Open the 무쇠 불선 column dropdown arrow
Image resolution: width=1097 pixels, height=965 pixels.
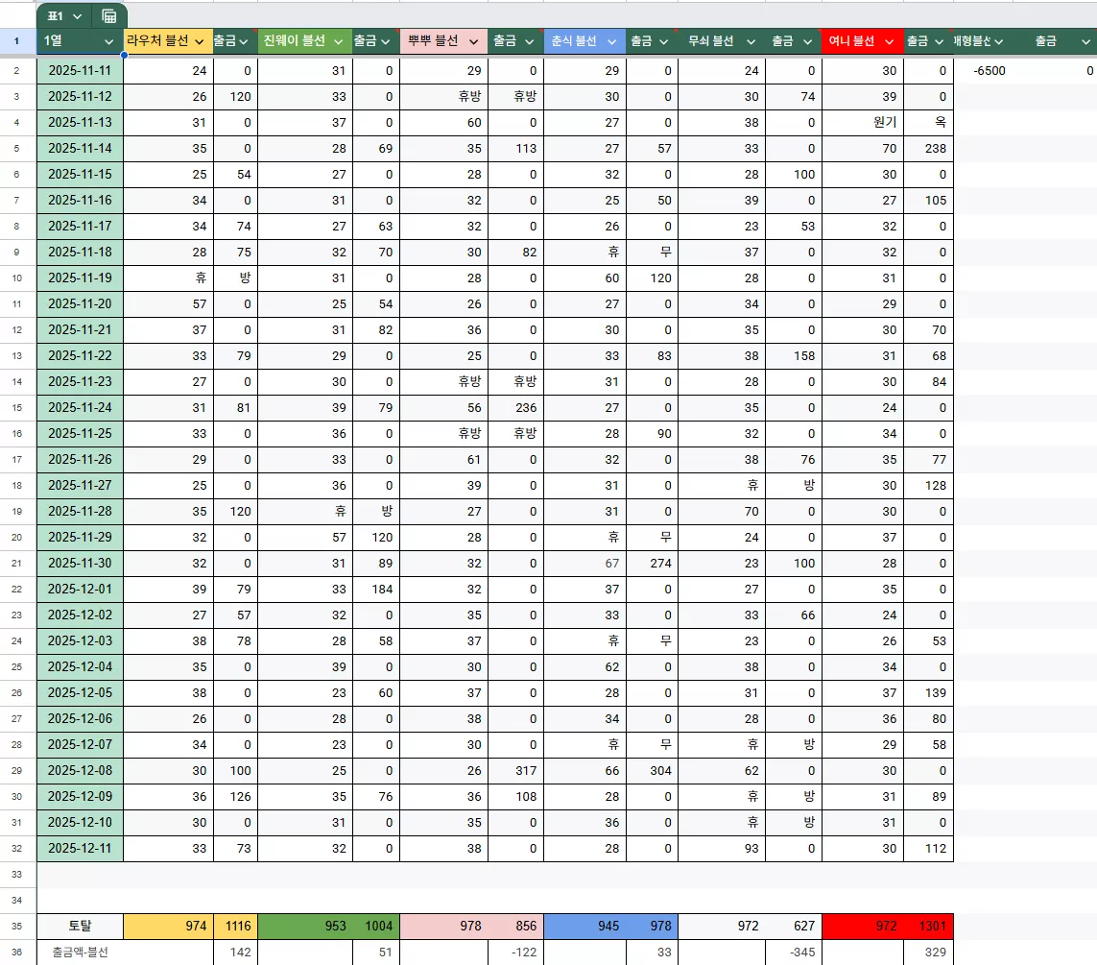click(751, 41)
